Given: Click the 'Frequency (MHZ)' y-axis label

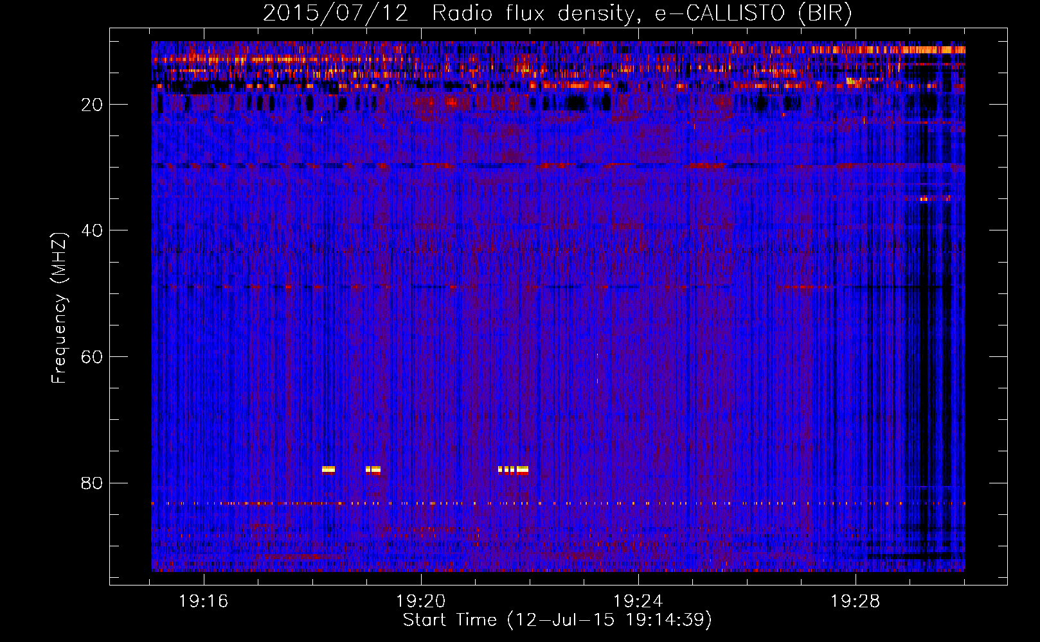Looking at the screenshot, I should point(59,308).
